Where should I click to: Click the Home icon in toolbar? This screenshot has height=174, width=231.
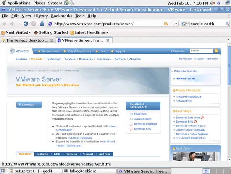click(x=42, y=24)
